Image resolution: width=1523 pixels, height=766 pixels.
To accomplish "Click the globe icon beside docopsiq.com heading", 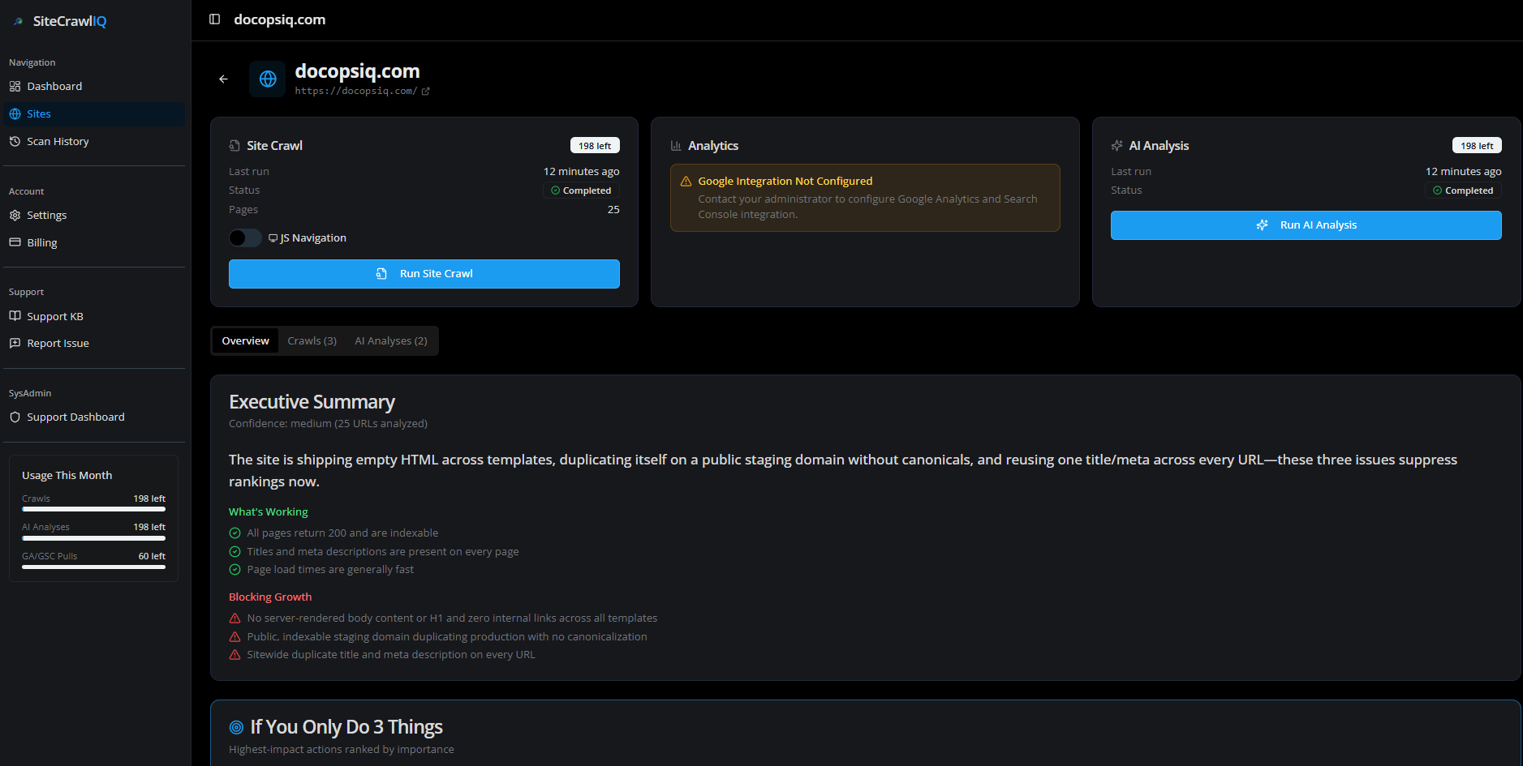I will point(267,79).
